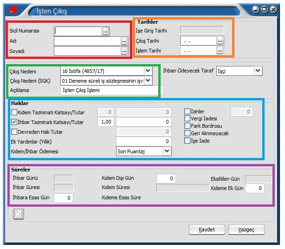Click the 'Süreler' group label
Viewport: 285px width, 249px height.
tap(20, 170)
